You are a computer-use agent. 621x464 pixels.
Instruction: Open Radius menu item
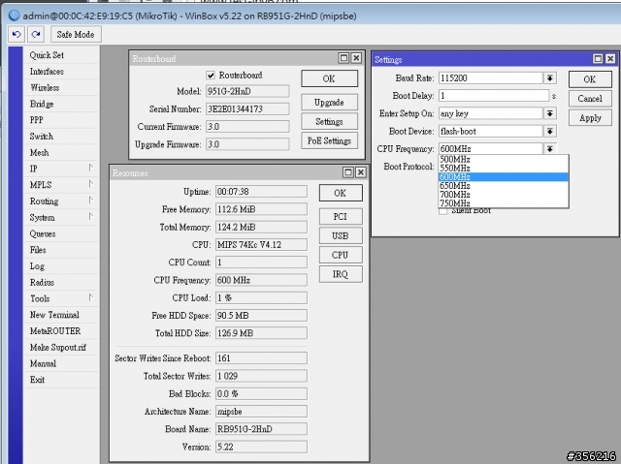61,282
